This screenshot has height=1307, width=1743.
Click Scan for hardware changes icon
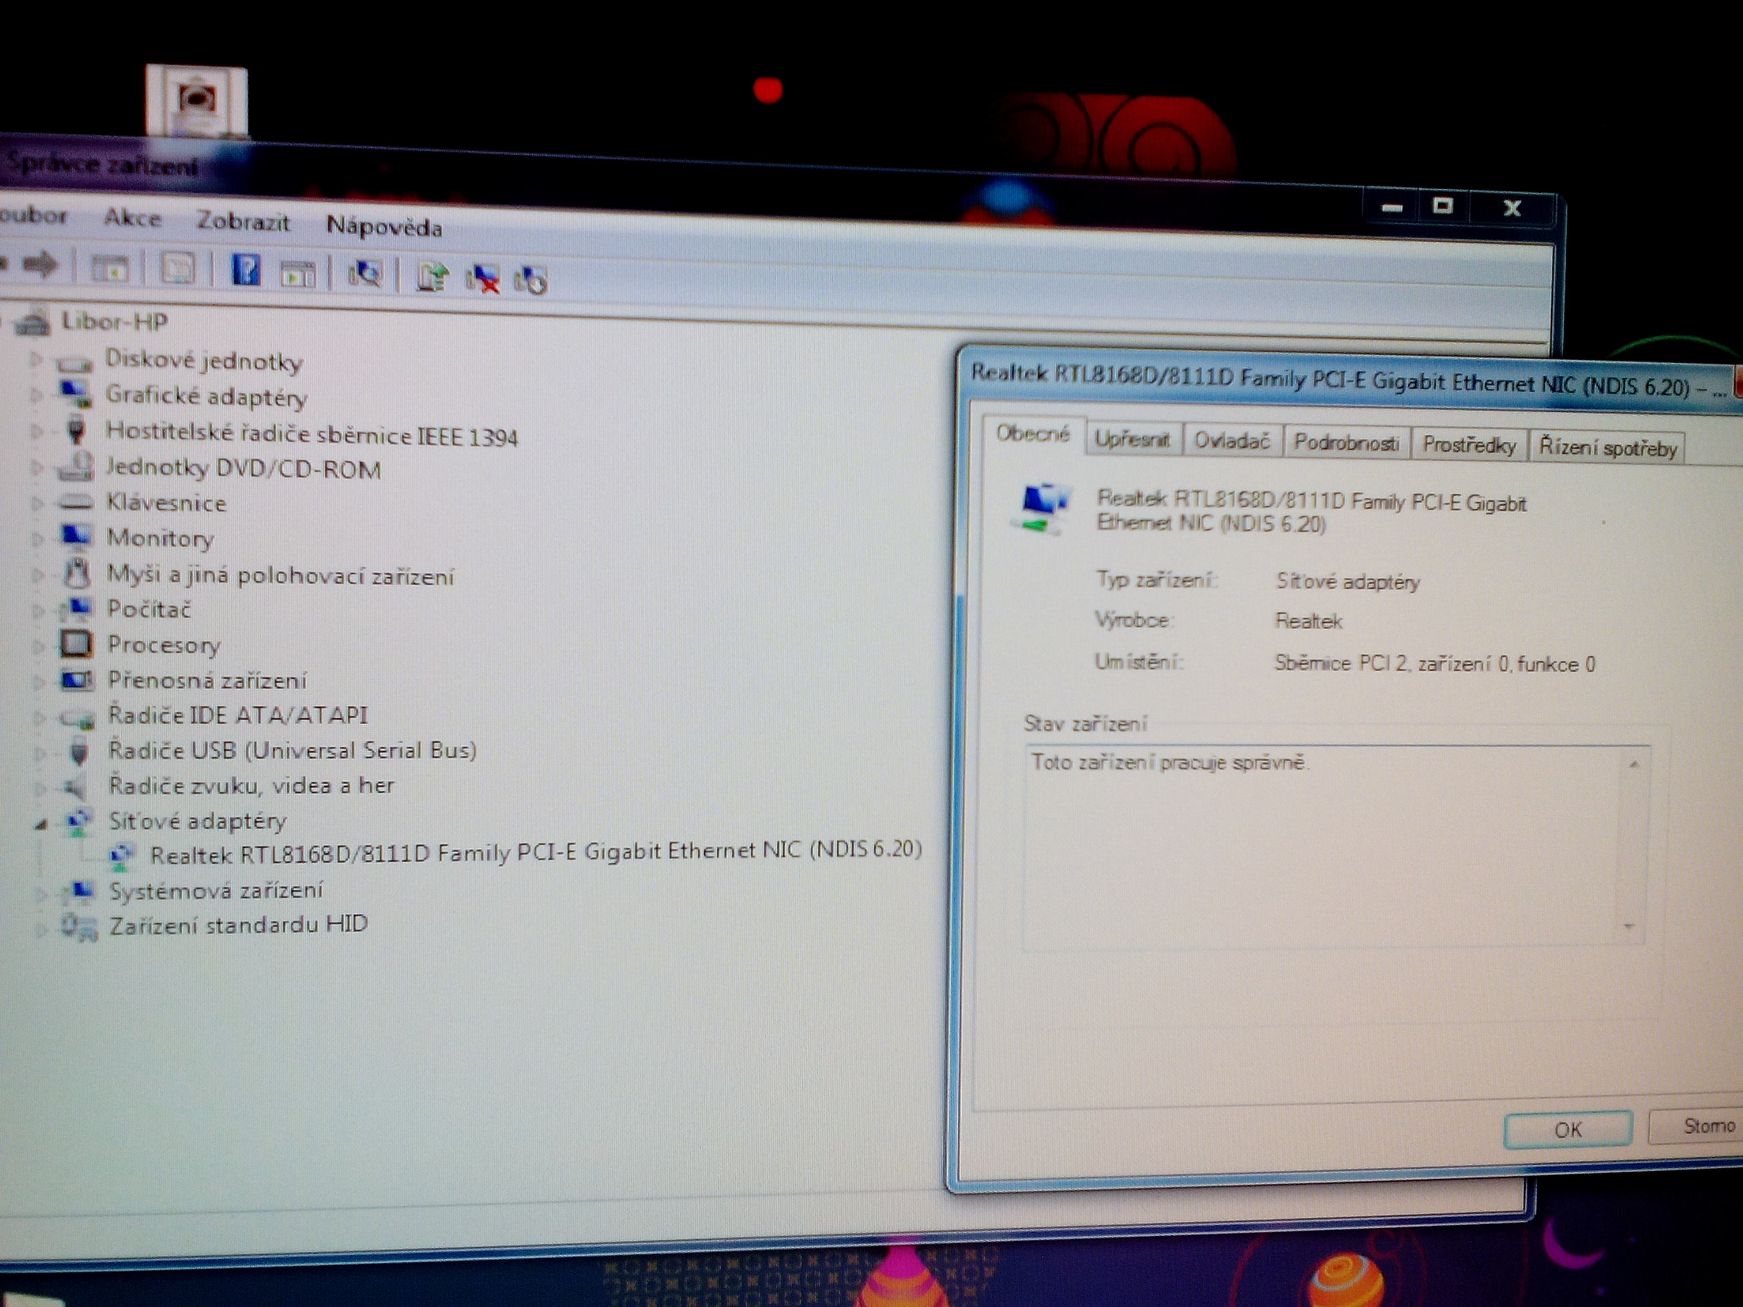365,274
